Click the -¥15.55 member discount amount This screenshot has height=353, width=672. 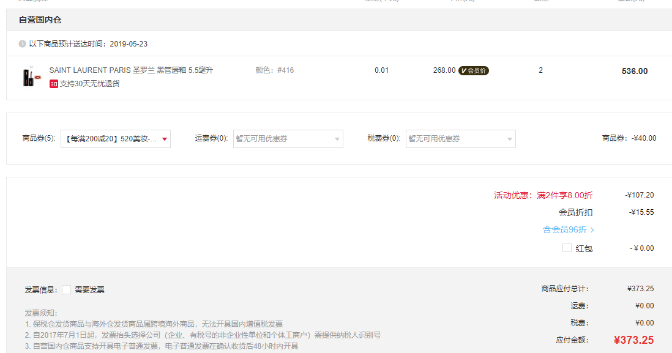pos(641,212)
